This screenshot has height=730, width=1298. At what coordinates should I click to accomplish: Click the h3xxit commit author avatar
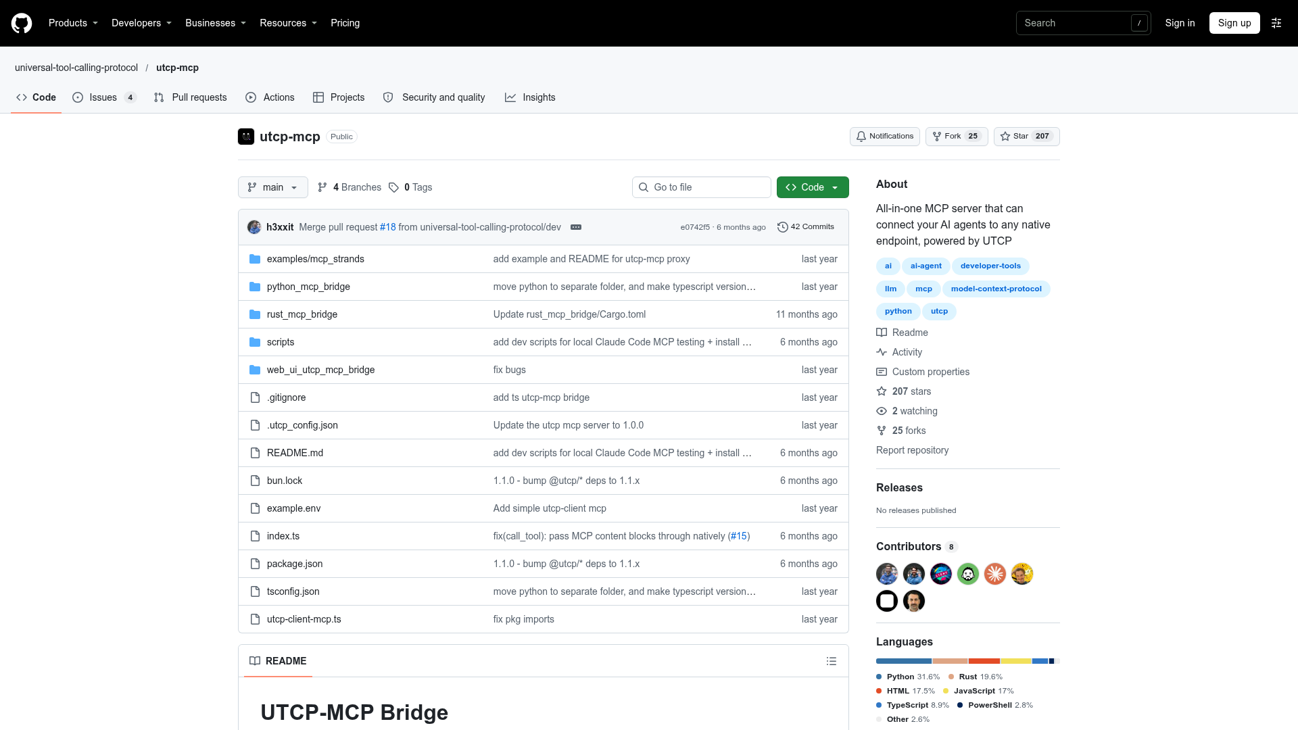(254, 227)
